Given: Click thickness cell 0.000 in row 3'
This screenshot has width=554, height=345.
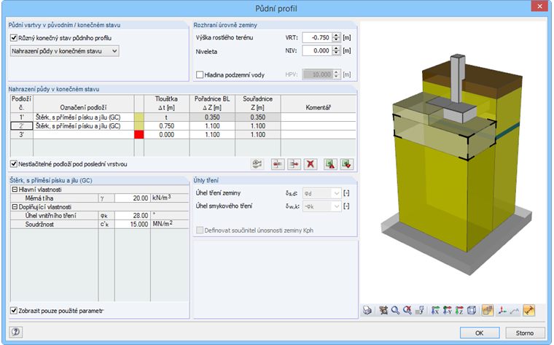Looking at the screenshot, I should pyautogui.click(x=166, y=135).
